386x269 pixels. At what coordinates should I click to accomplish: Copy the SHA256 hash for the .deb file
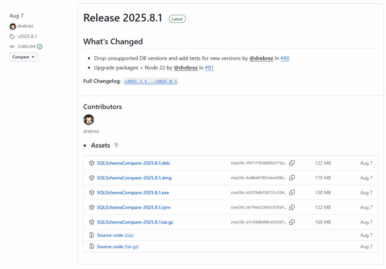(292, 163)
